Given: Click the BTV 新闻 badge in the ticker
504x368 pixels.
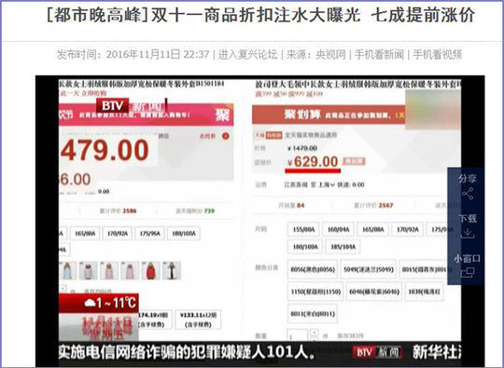Looking at the screenshot, I should tap(378, 352).
